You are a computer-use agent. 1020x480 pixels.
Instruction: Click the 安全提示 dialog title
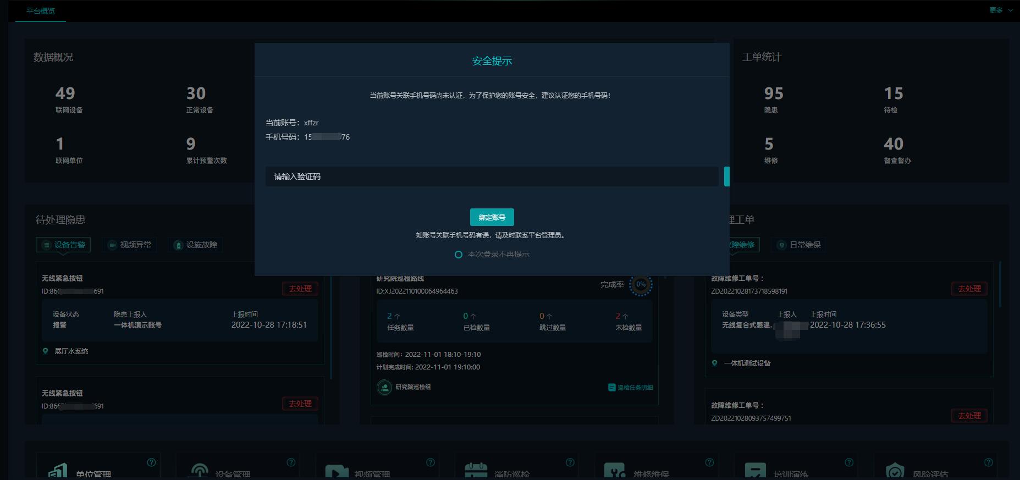pos(492,61)
